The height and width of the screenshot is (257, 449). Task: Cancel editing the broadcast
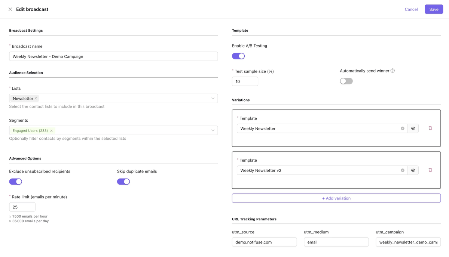pos(411,9)
